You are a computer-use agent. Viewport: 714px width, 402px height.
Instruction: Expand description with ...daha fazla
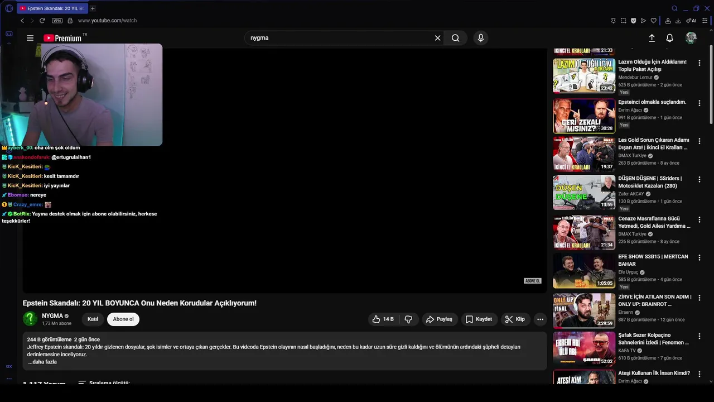[x=42, y=362]
